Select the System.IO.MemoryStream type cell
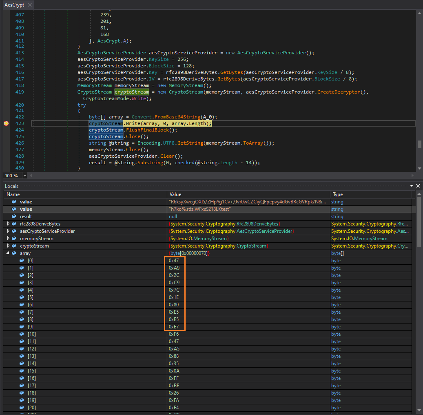Screen dimensions: 423x415 359,238
